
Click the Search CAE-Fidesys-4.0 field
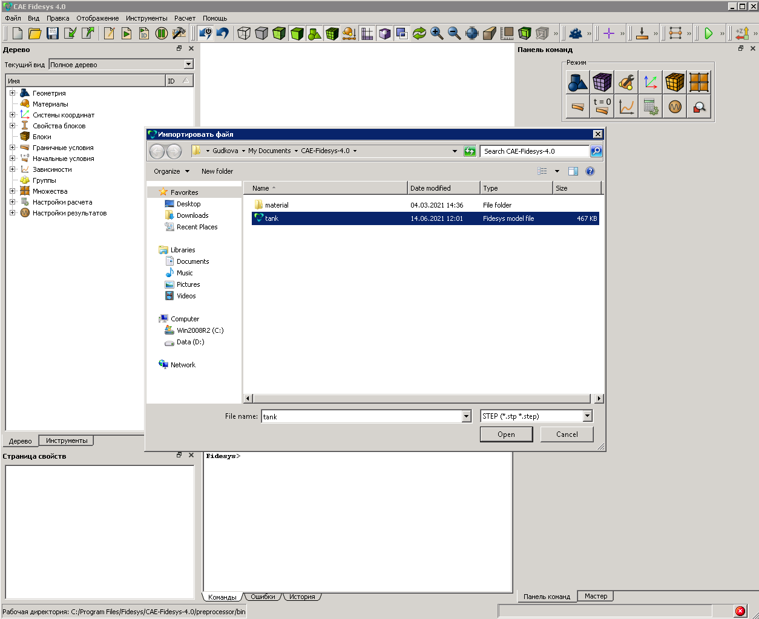[x=535, y=151]
